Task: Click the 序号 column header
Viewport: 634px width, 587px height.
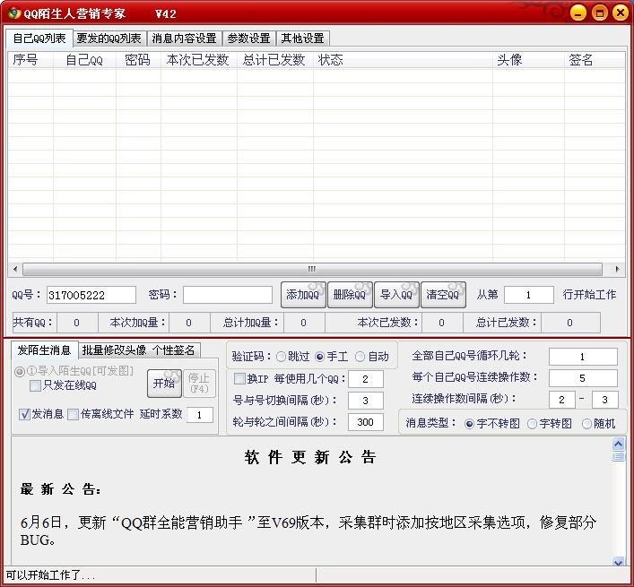Action: 30,60
